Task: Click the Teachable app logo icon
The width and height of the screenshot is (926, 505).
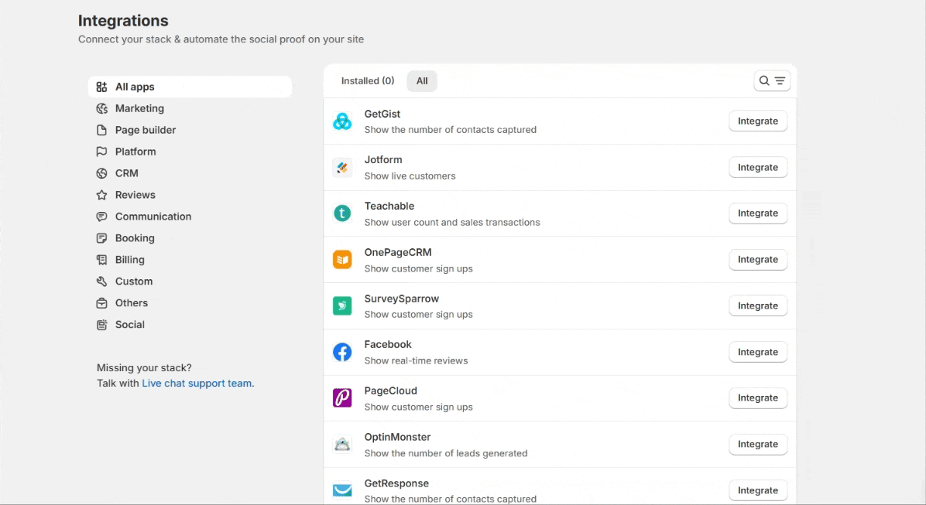Action: click(342, 213)
